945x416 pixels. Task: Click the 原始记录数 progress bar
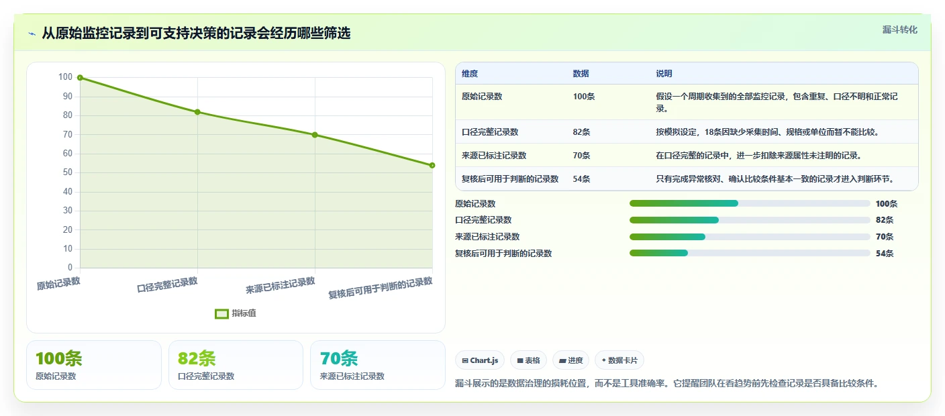[750, 203]
